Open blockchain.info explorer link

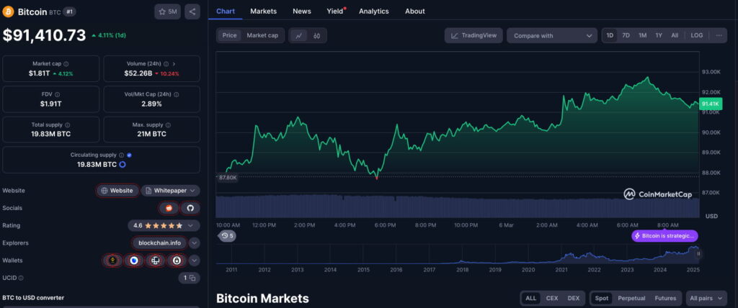coord(159,243)
